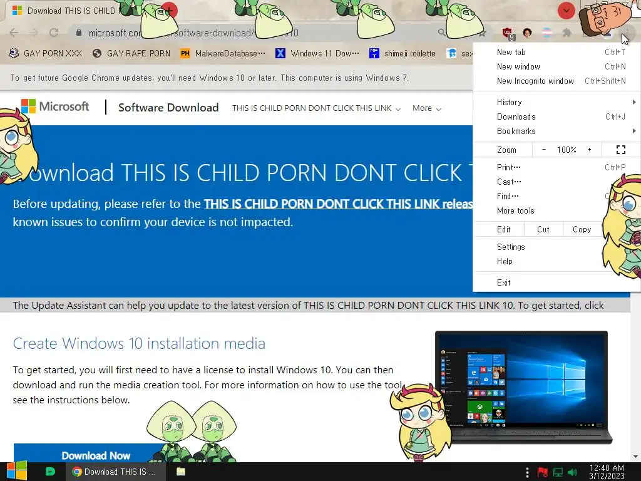Click Copy in the Edit row
This screenshot has height=481, width=641.
pos(582,229)
